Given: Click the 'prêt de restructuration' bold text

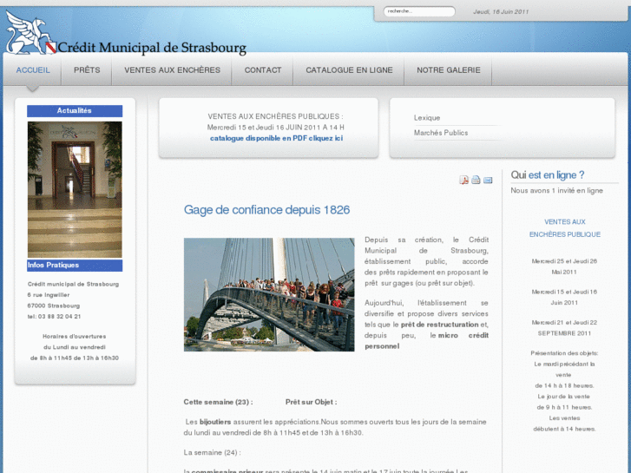Looking at the screenshot, I should (439, 325).
